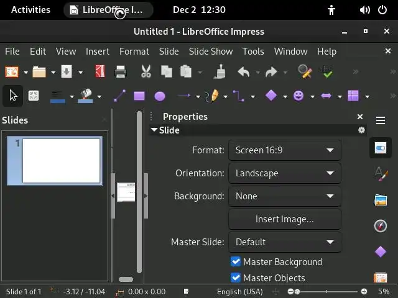The height and width of the screenshot is (298, 398).
Task: Click the Line Color icon
Action: [x=58, y=97]
